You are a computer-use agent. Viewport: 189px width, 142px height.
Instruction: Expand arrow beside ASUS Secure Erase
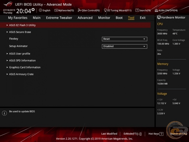coord(7,32)
